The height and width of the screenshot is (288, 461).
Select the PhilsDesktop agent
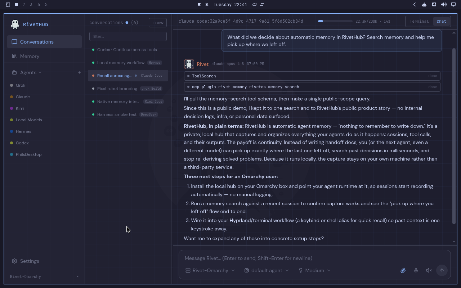pyautogui.click(x=28, y=154)
